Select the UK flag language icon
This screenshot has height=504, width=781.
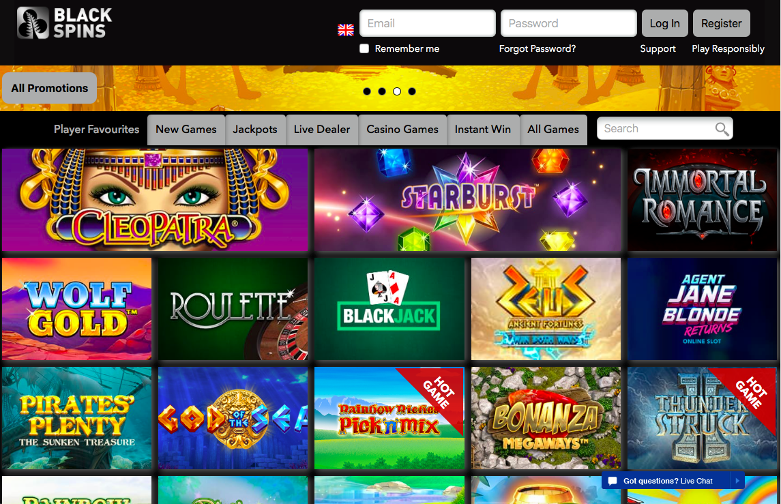[346, 30]
